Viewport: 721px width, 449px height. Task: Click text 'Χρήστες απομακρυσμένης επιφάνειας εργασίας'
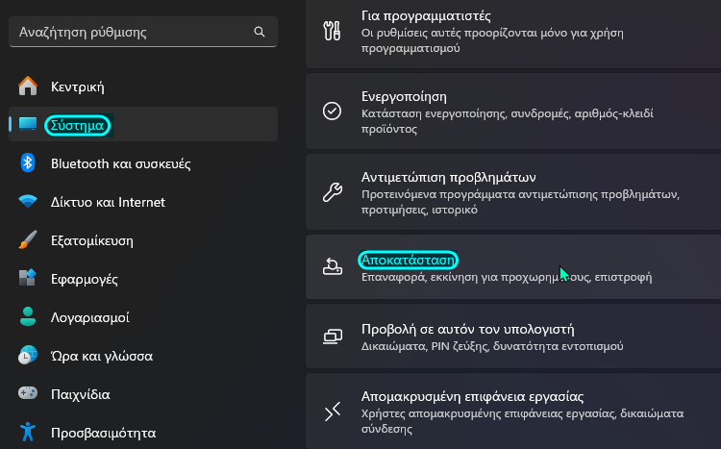(487, 413)
